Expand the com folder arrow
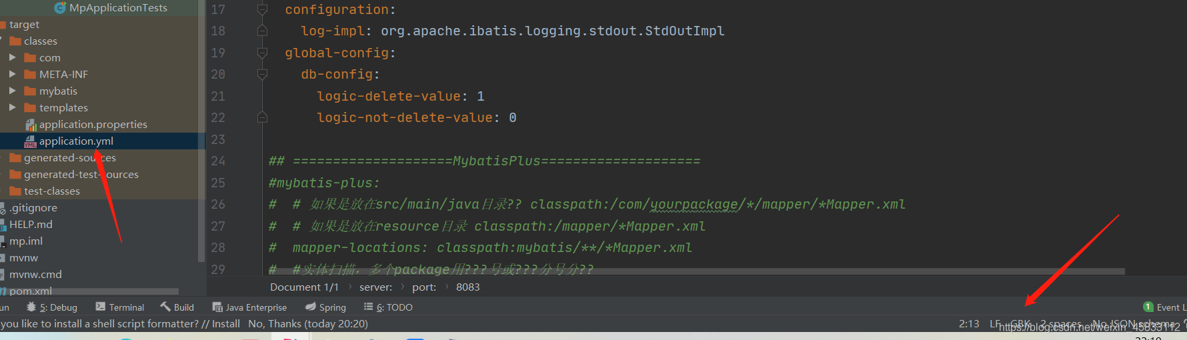1187x340 pixels. (12, 57)
